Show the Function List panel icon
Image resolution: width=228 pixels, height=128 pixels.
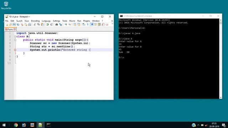pos(103,25)
